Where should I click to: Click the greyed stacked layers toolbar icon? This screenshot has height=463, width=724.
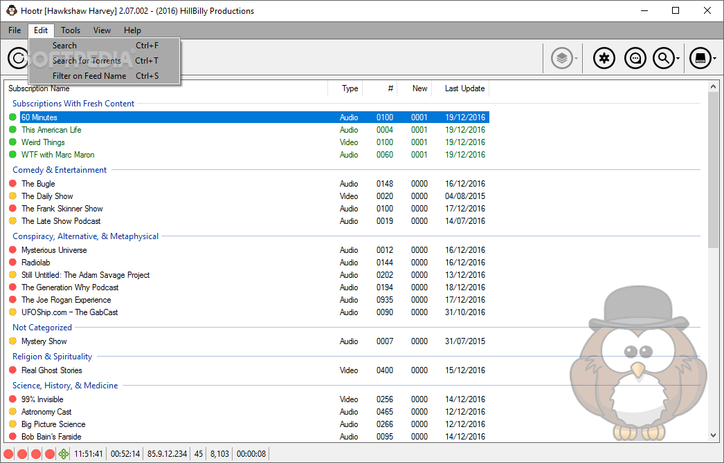pos(562,58)
